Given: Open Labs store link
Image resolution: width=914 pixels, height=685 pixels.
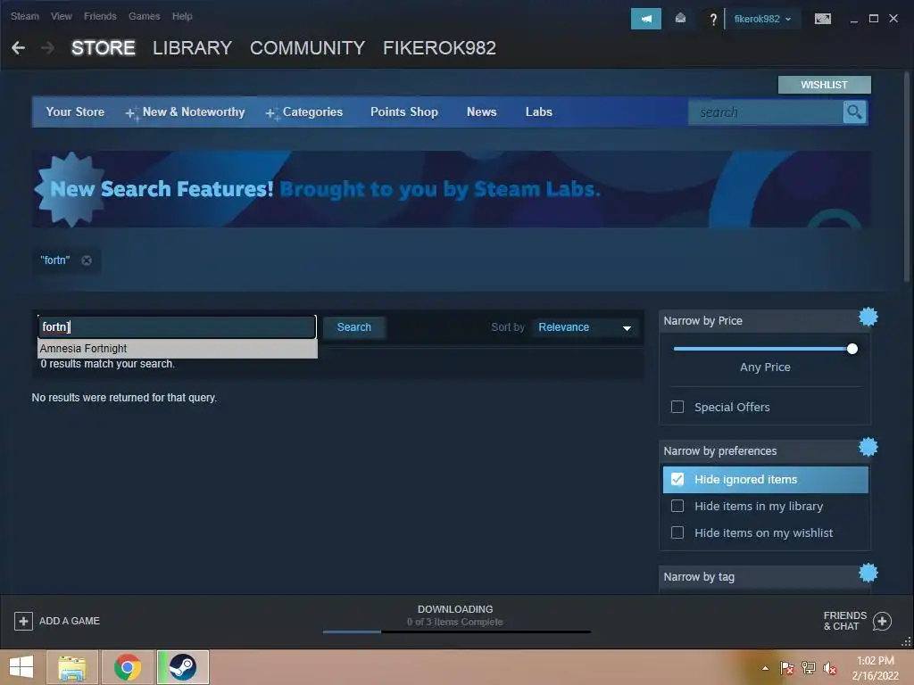Looking at the screenshot, I should [538, 111].
